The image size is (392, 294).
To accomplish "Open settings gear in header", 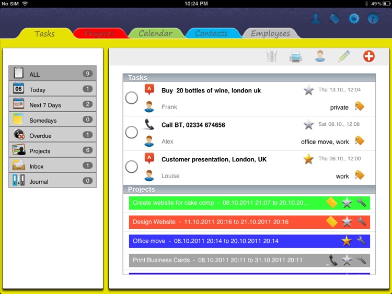I will 354,18.
